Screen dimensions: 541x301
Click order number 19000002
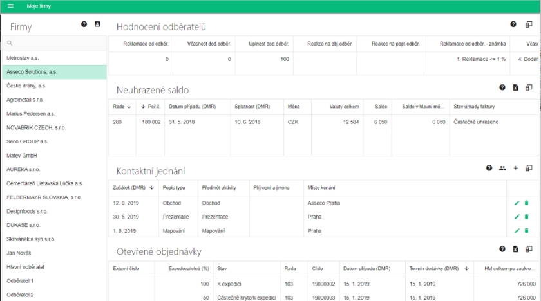[323, 284]
